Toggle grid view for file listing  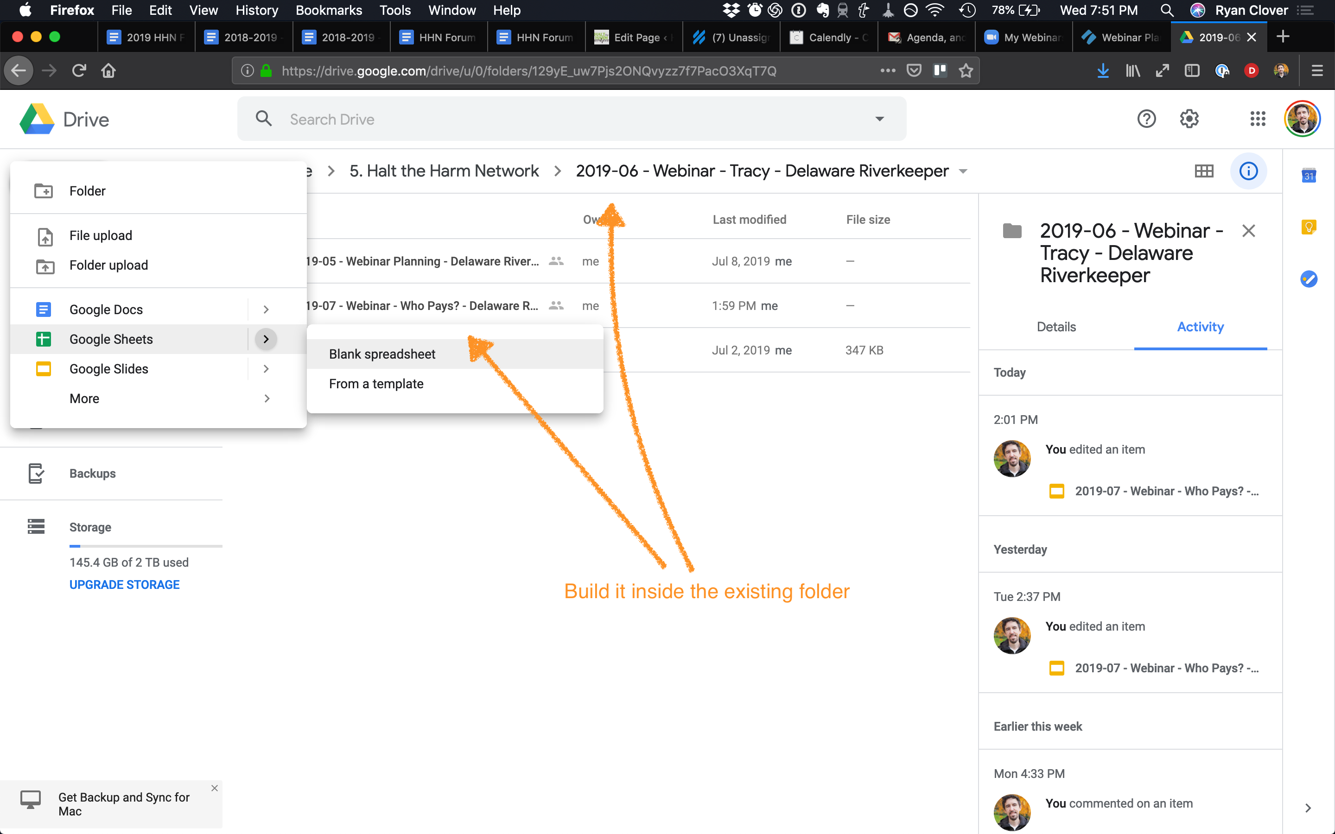(x=1204, y=171)
